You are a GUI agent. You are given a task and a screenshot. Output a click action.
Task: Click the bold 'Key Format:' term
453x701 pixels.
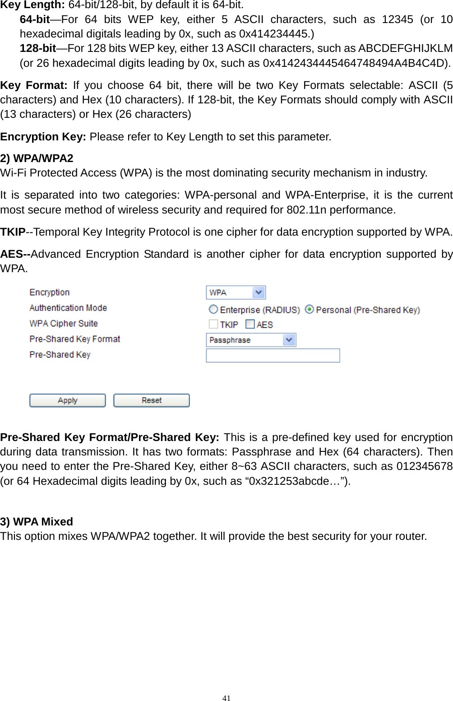tap(34, 85)
